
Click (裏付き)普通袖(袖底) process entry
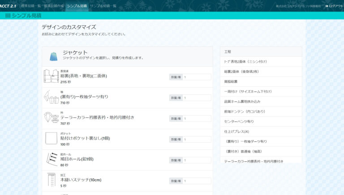pyautogui.click(x=261, y=152)
